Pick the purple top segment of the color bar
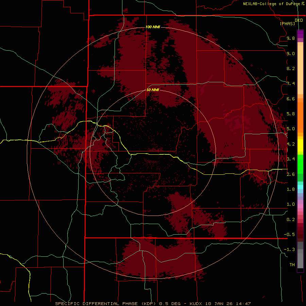The height and width of the screenshot is (306, 306). (300, 34)
